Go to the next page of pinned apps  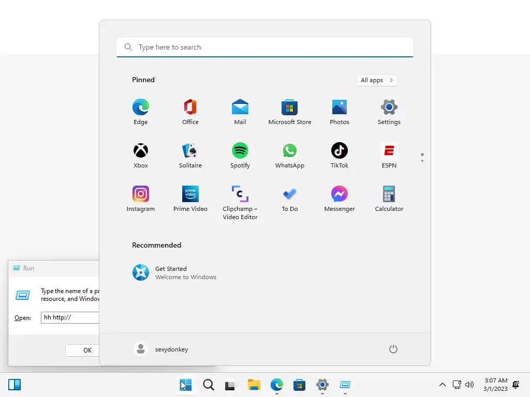pyautogui.click(x=422, y=161)
